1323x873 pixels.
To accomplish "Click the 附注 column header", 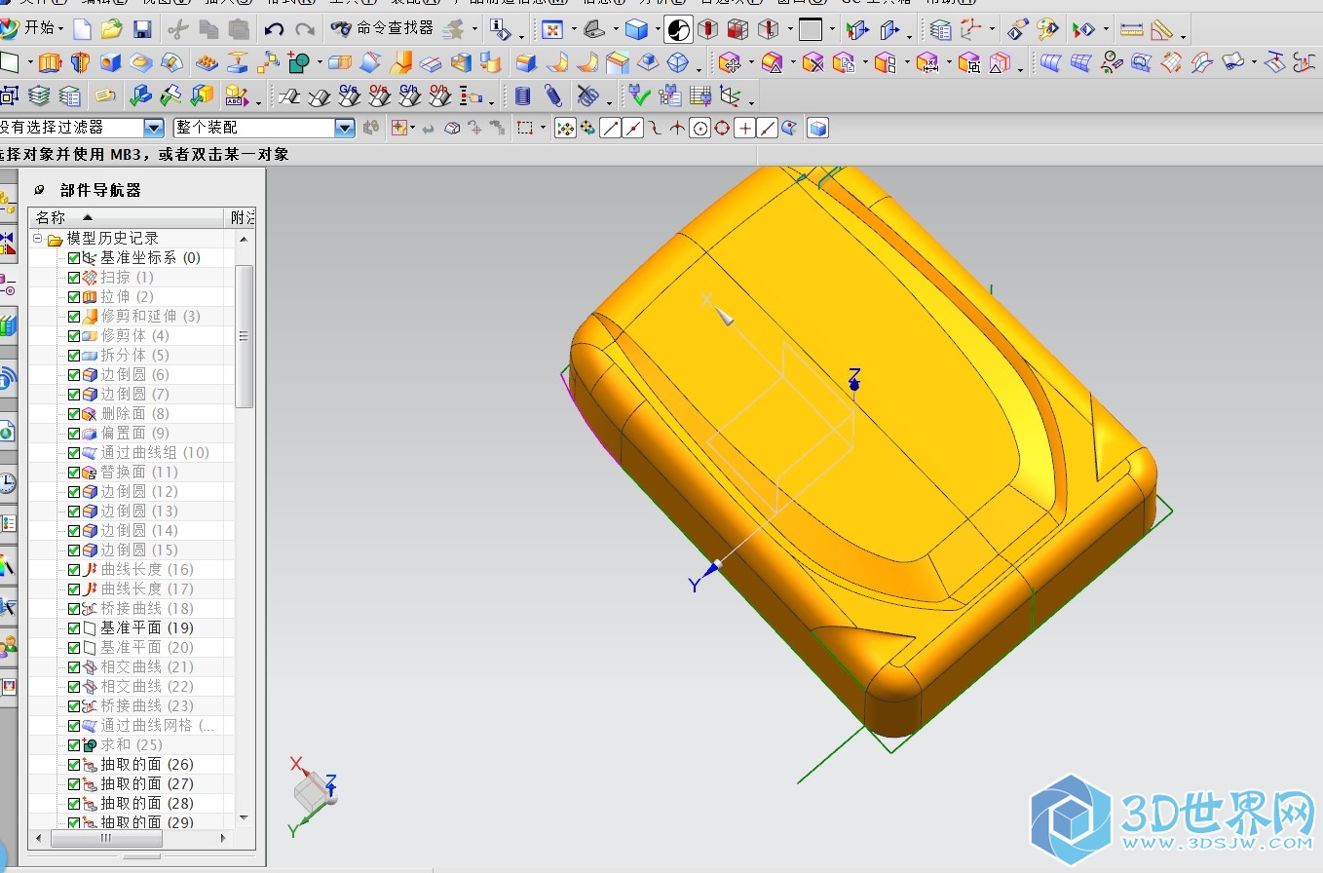I will tap(242, 217).
